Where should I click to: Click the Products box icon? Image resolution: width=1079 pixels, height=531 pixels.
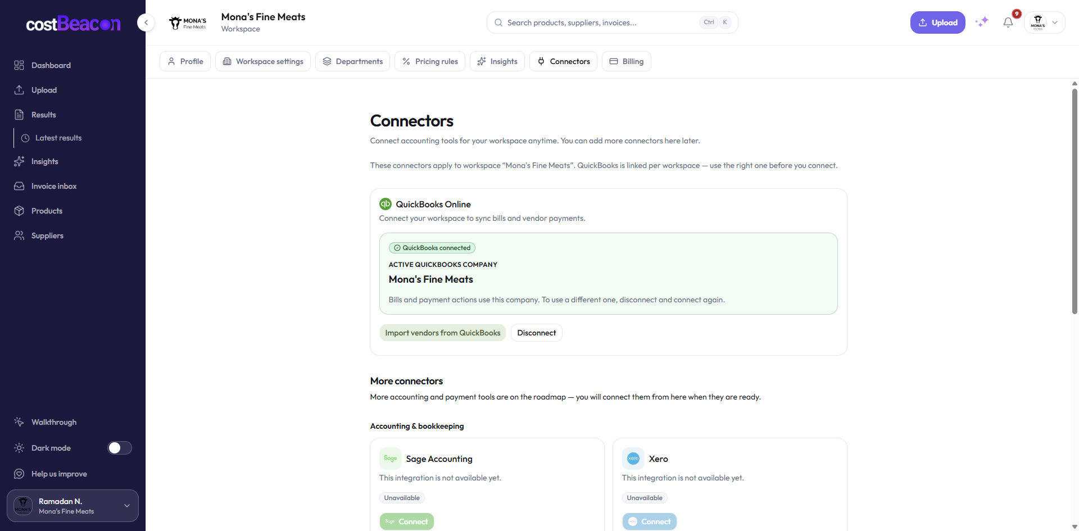[19, 211]
